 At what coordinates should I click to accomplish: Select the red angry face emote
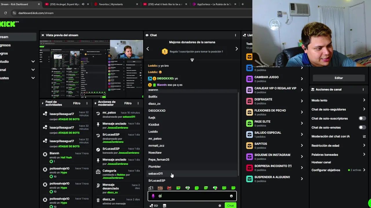[169, 188]
